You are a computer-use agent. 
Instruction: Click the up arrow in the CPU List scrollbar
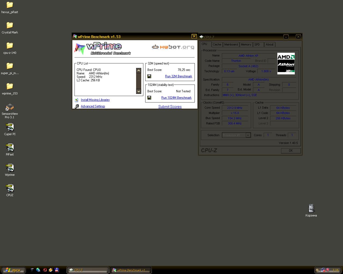[x=139, y=70]
